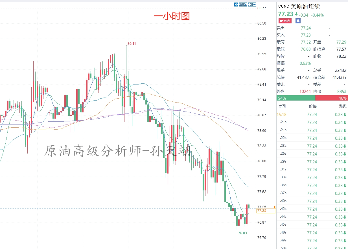Click the red 46% section of the ratio bar
The image size is (348, 249).
coord(331,98)
